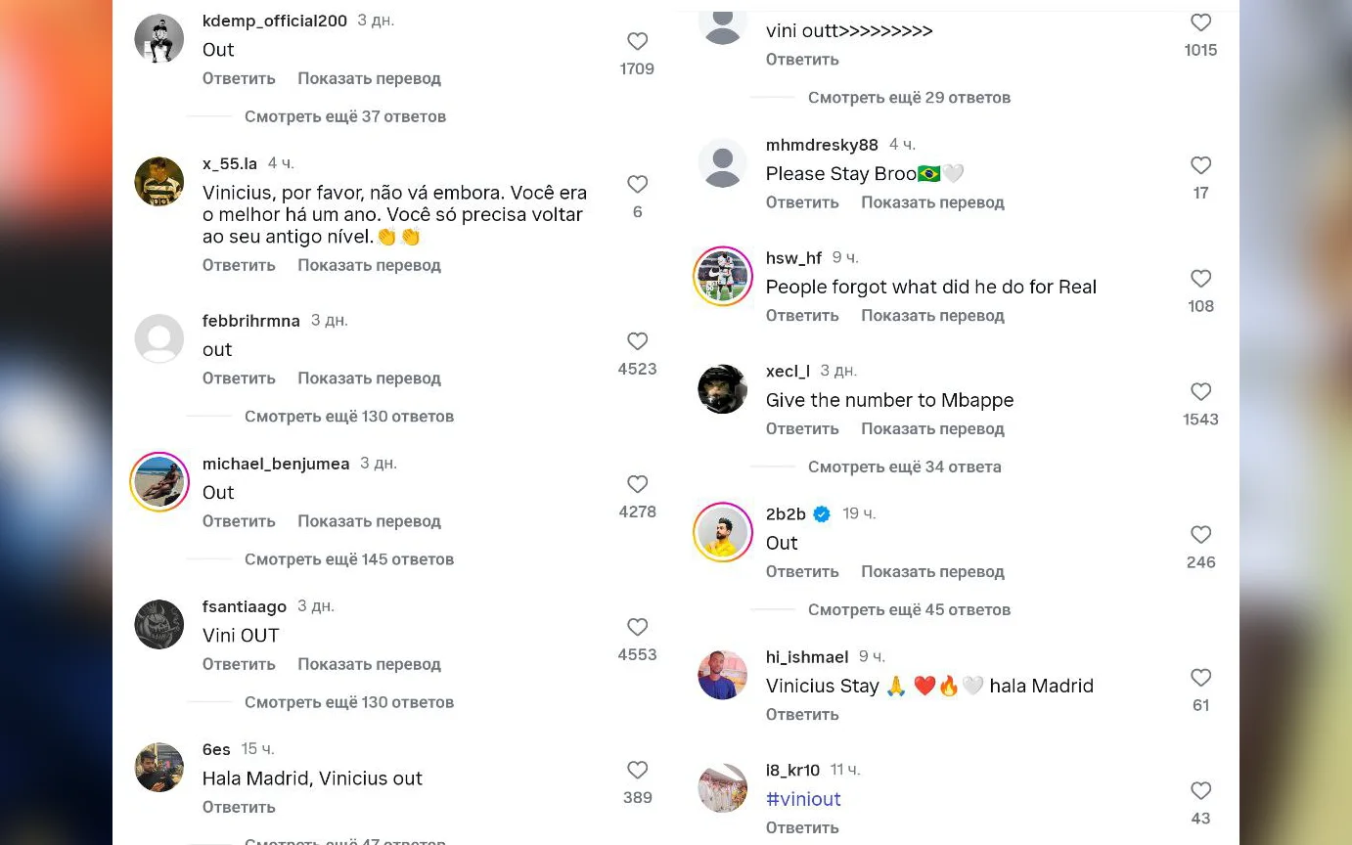Open fsantiaago's profile via username
The width and height of the screenshot is (1352, 845).
(x=245, y=606)
